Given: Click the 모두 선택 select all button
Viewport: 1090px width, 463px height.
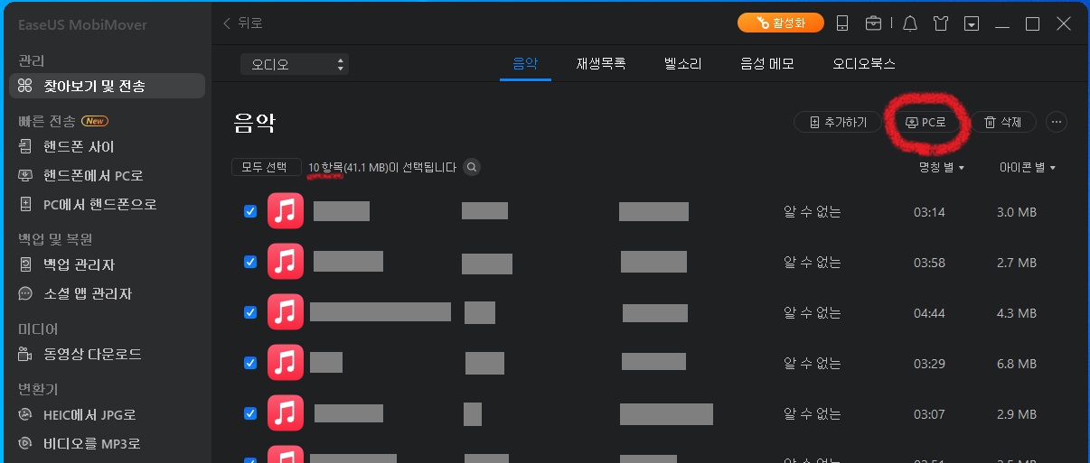Looking at the screenshot, I should click(x=266, y=167).
